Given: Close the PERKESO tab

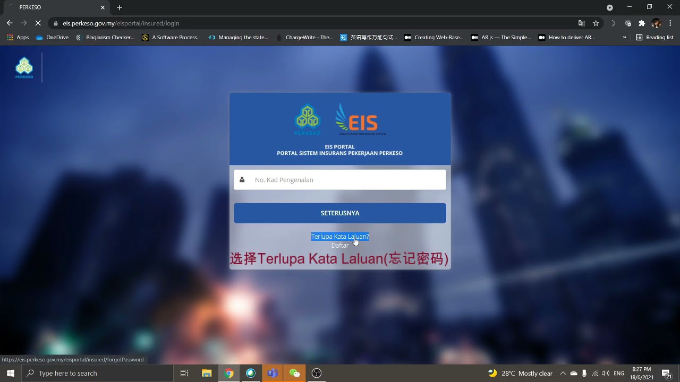Looking at the screenshot, I should 103,7.
